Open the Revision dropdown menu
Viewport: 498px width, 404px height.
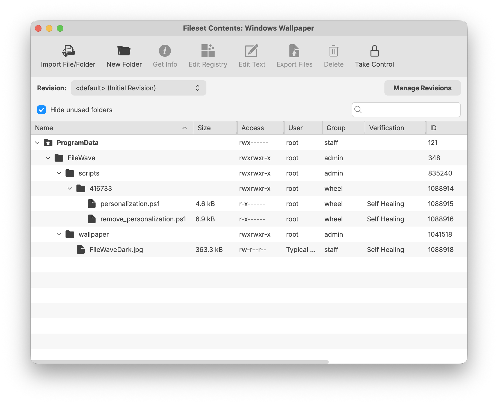pos(138,88)
